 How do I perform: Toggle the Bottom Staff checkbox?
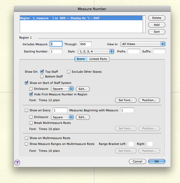click(42, 76)
